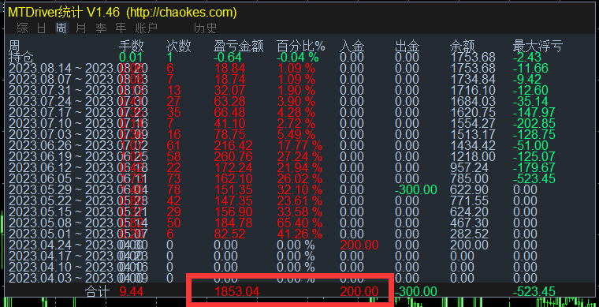This screenshot has width=599, height=307.
Task: Click the 百分比% column header
Action: [300, 47]
